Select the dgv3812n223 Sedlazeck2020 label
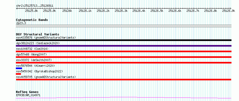This screenshot has height=101, width=239. tap(38, 43)
